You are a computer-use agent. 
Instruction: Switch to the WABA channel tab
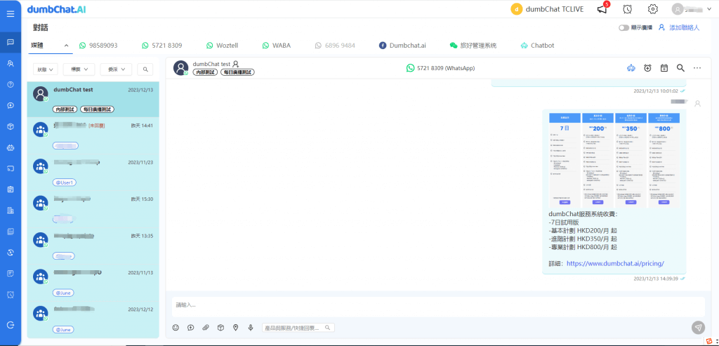click(277, 46)
